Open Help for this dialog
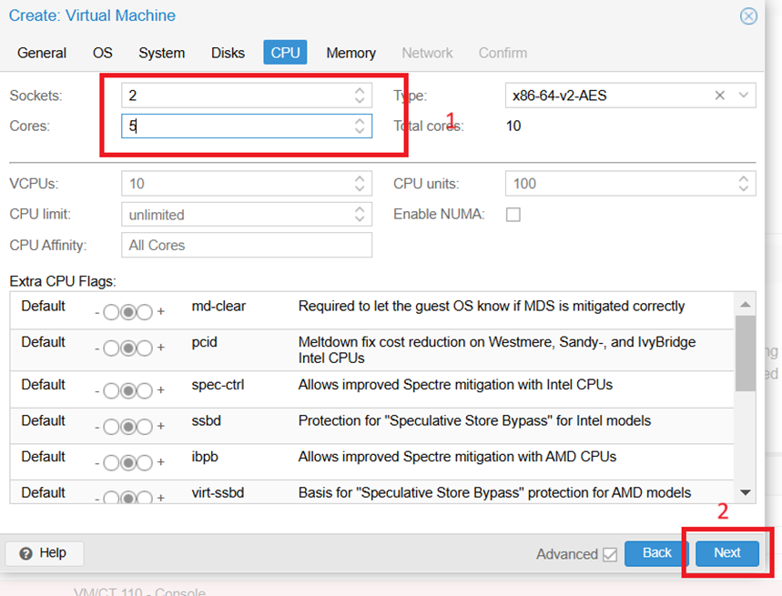This screenshot has width=782, height=596. click(44, 553)
